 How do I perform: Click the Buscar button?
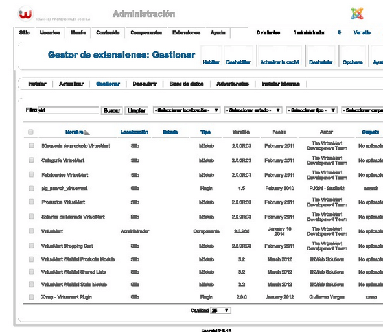[x=112, y=110]
